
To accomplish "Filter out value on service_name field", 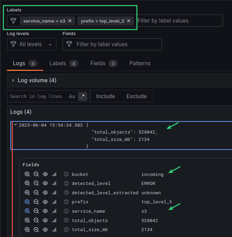I will pyautogui.click(x=36, y=211).
